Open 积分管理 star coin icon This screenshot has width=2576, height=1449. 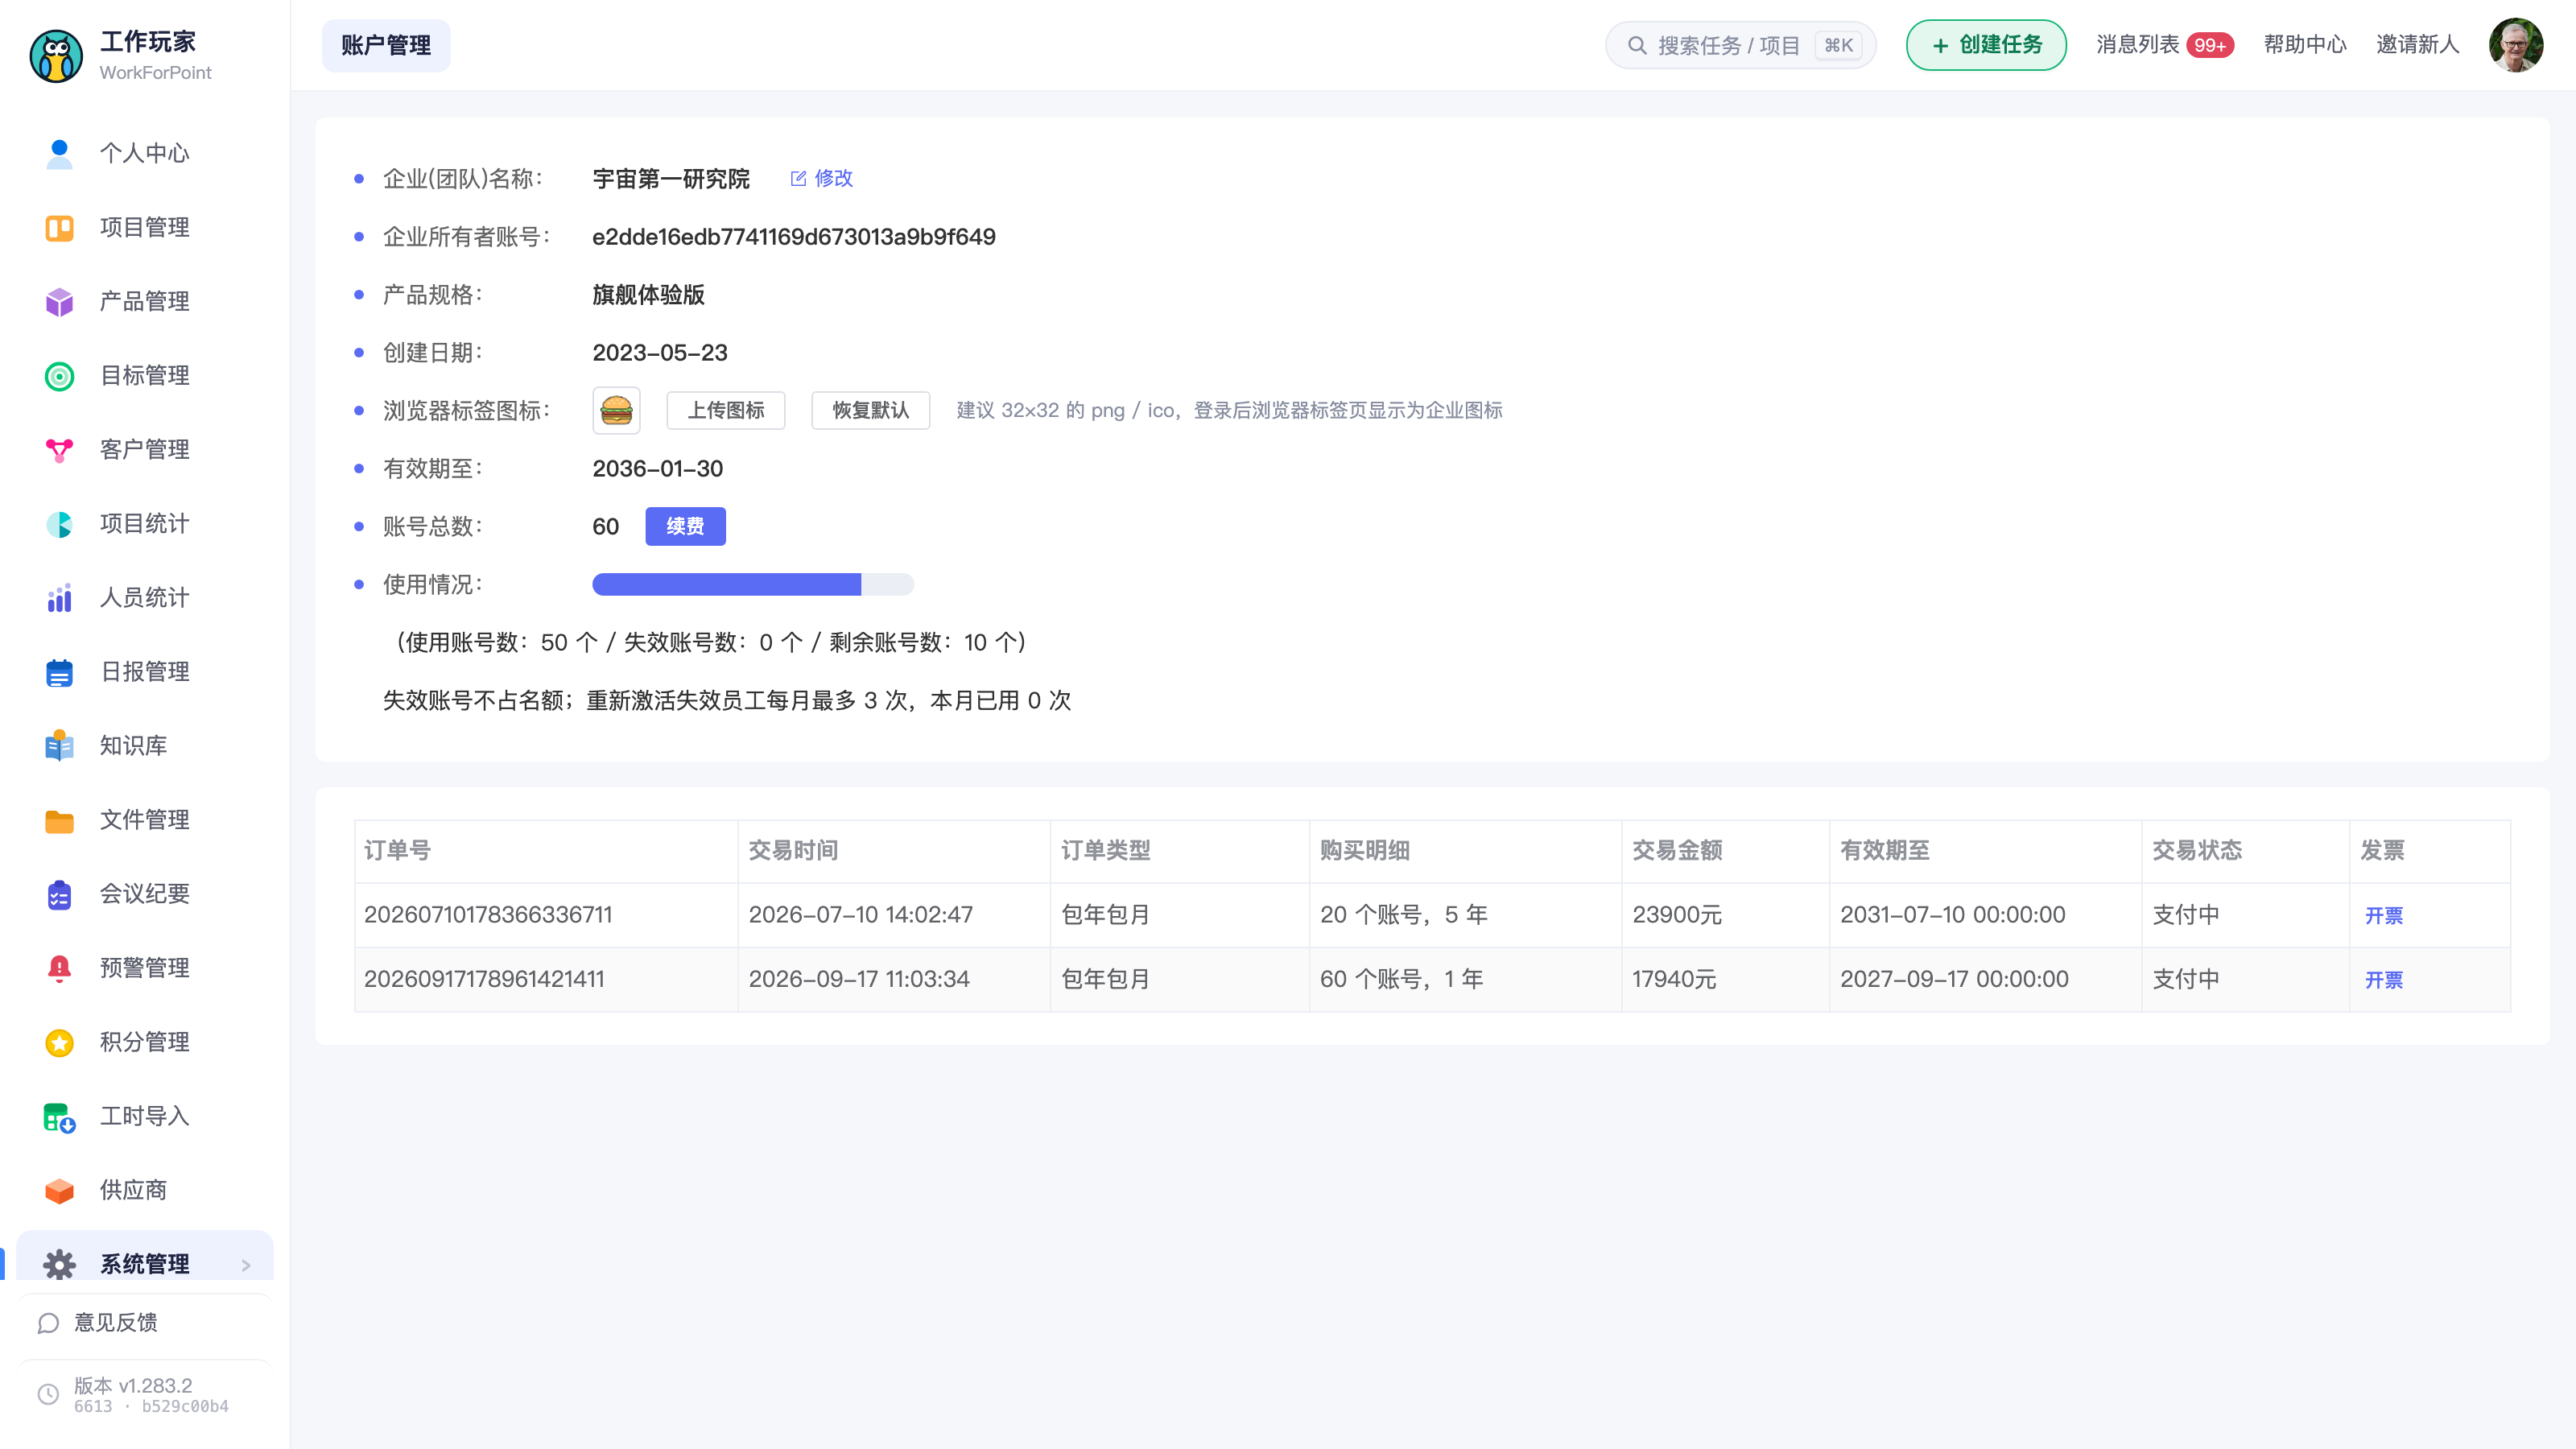pos(59,1043)
